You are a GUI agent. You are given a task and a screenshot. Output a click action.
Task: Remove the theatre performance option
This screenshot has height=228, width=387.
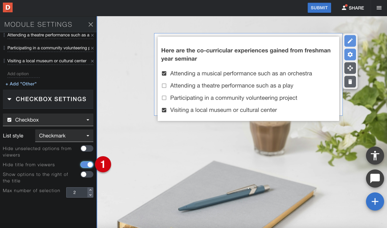click(x=92, y=35)
